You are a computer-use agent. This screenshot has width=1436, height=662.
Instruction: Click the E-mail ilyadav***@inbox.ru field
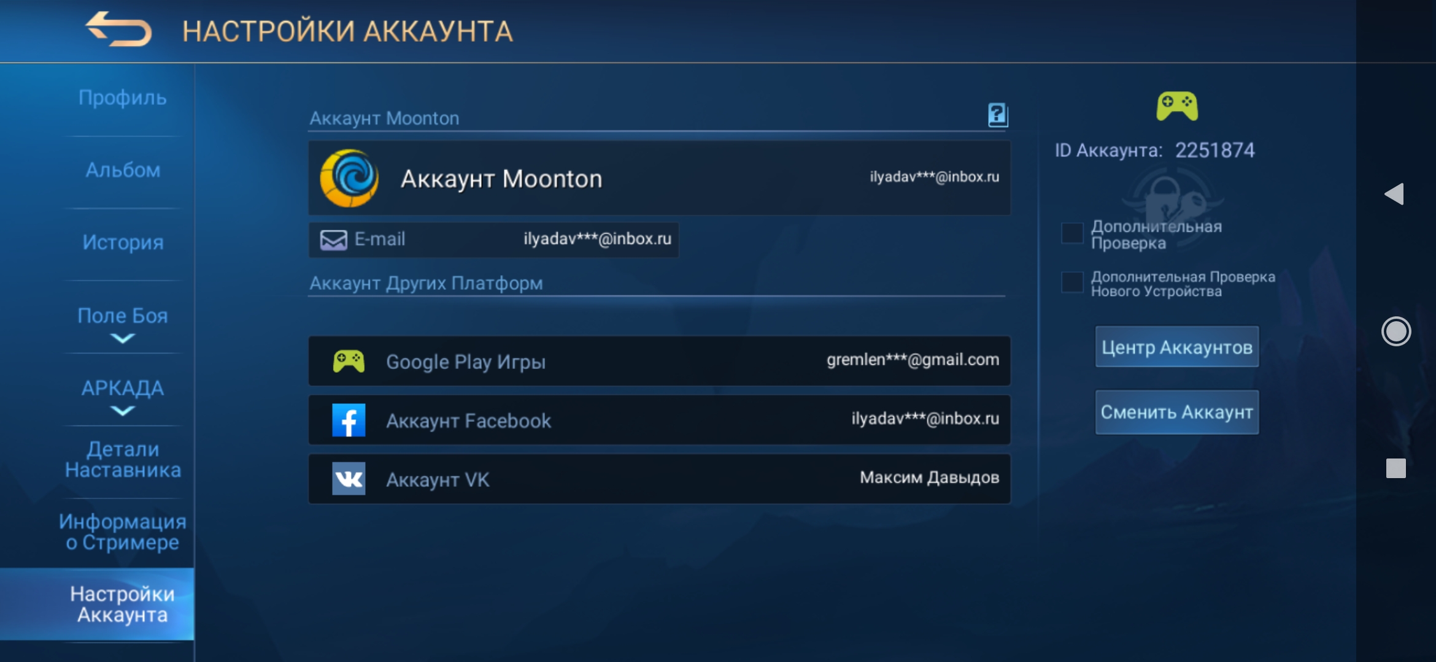[494, 240]
